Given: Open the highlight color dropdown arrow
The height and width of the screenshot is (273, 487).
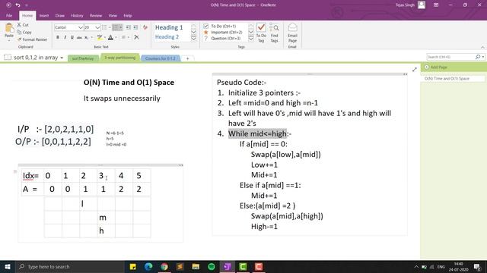Looking at the screenshot, I should (105, 37).
